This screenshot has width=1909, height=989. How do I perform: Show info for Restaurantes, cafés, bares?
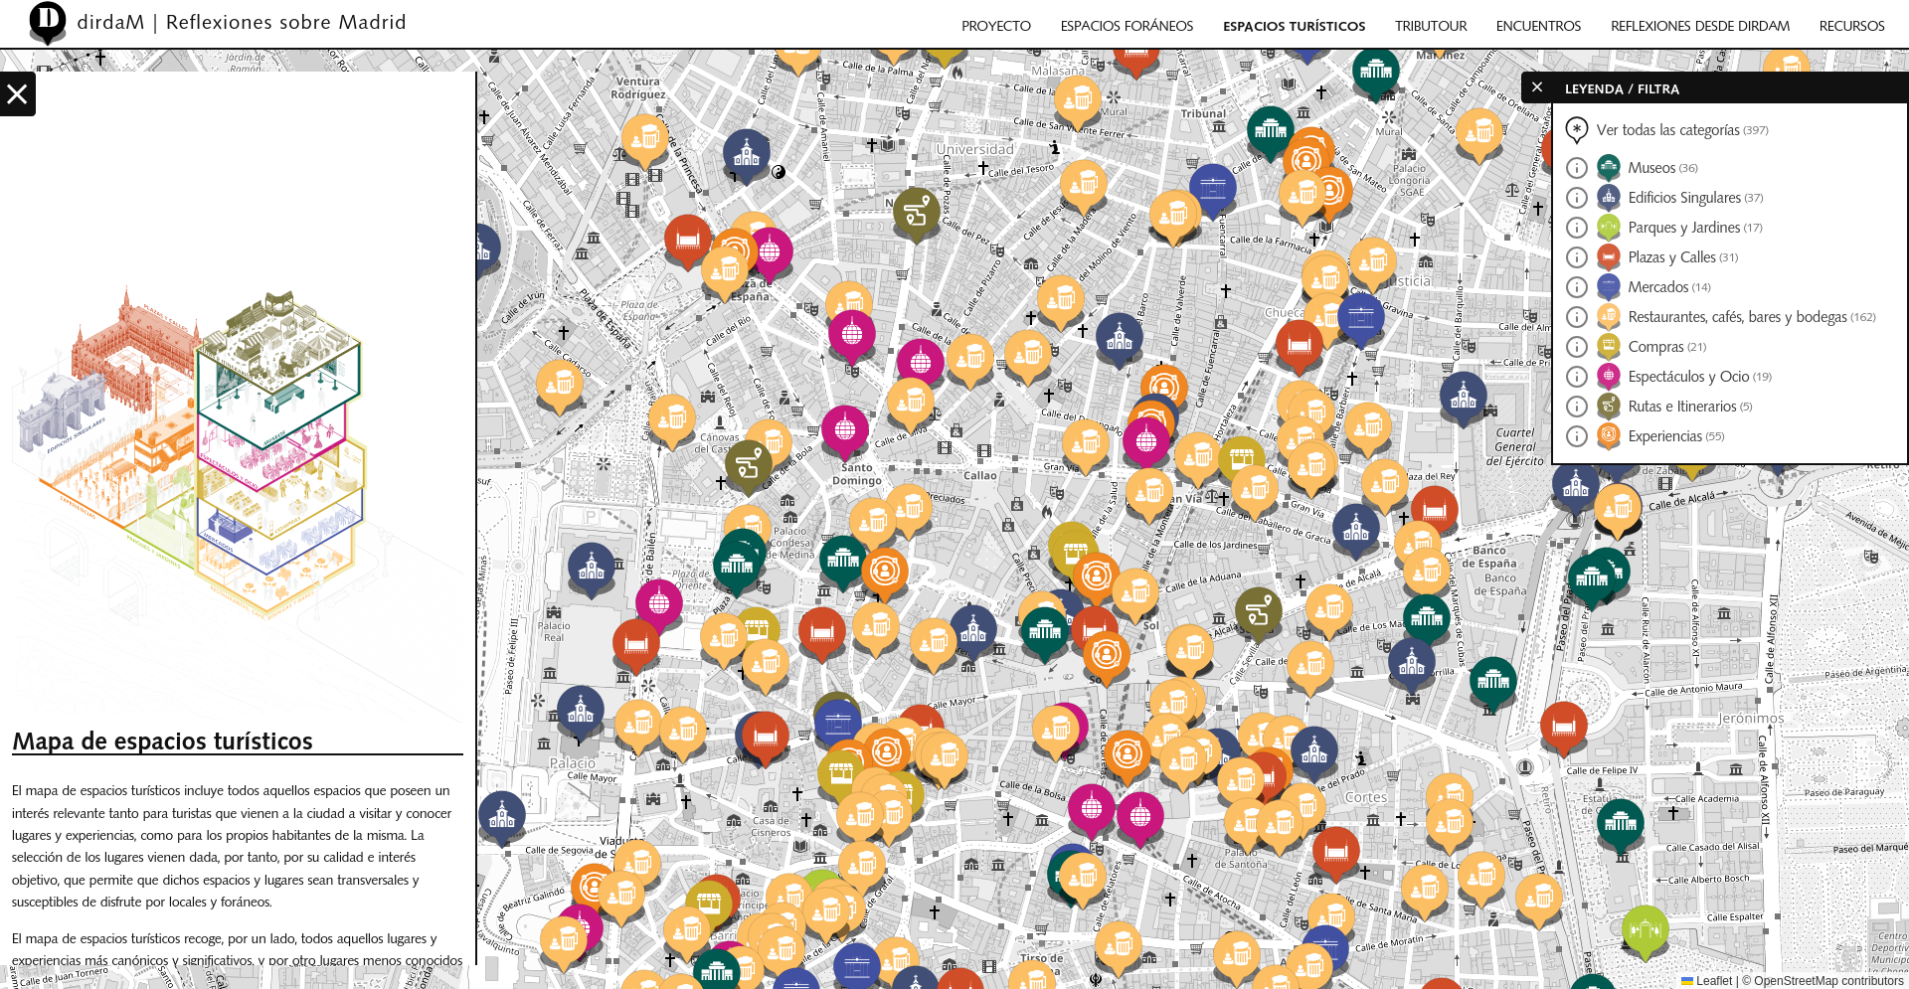pos(1576,317)
